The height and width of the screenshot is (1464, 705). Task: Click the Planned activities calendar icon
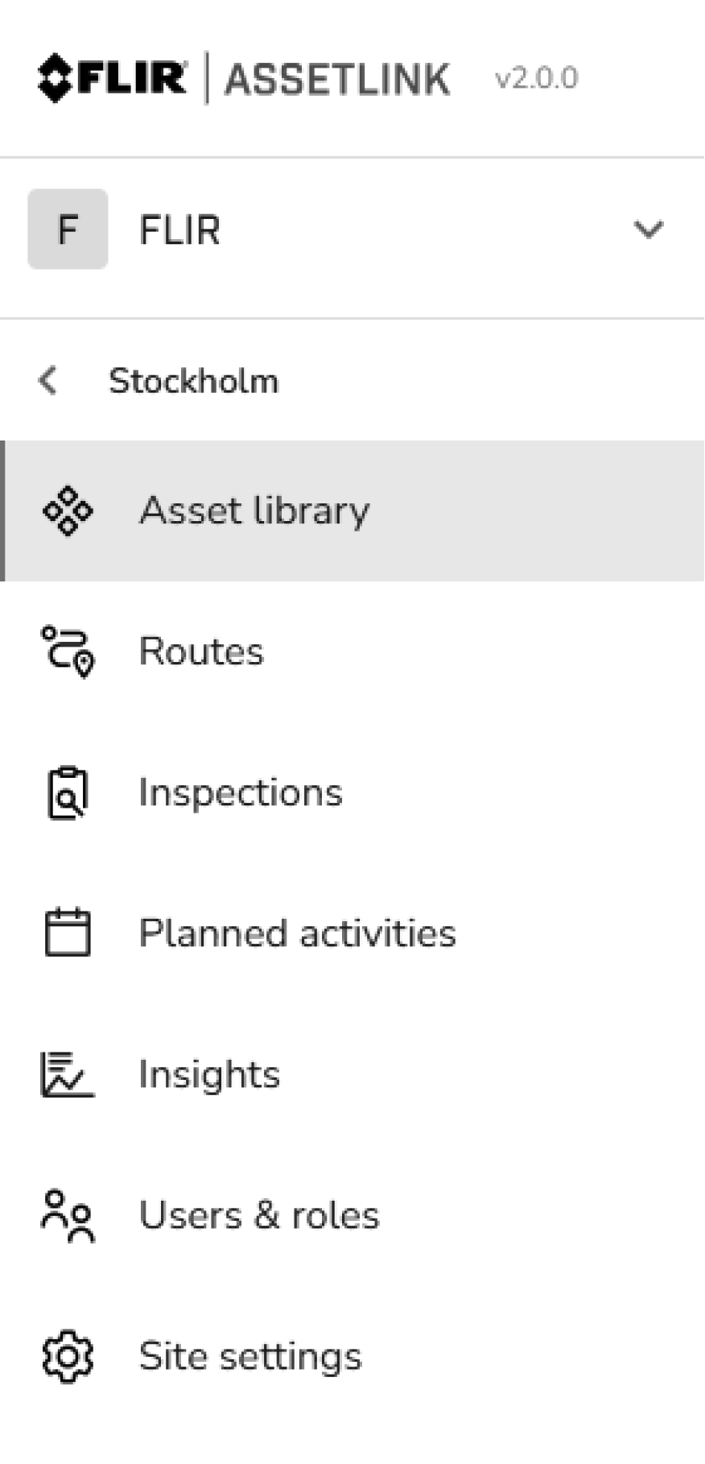coord(68,933)
